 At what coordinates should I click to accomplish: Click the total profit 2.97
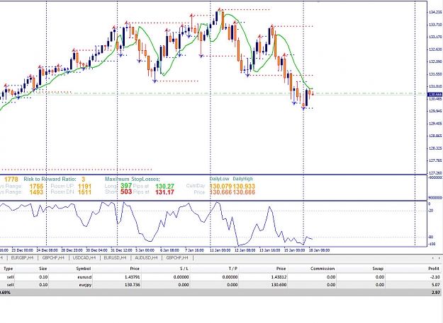tap(436, 293)
